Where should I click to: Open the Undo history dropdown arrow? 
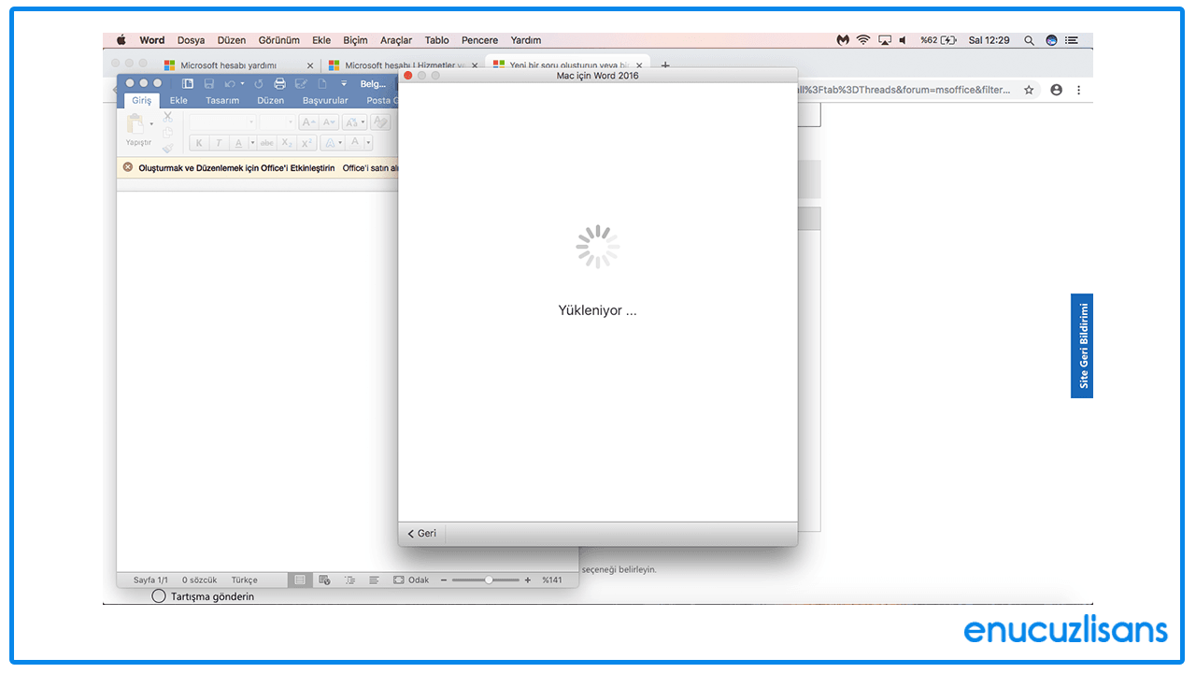242,83
